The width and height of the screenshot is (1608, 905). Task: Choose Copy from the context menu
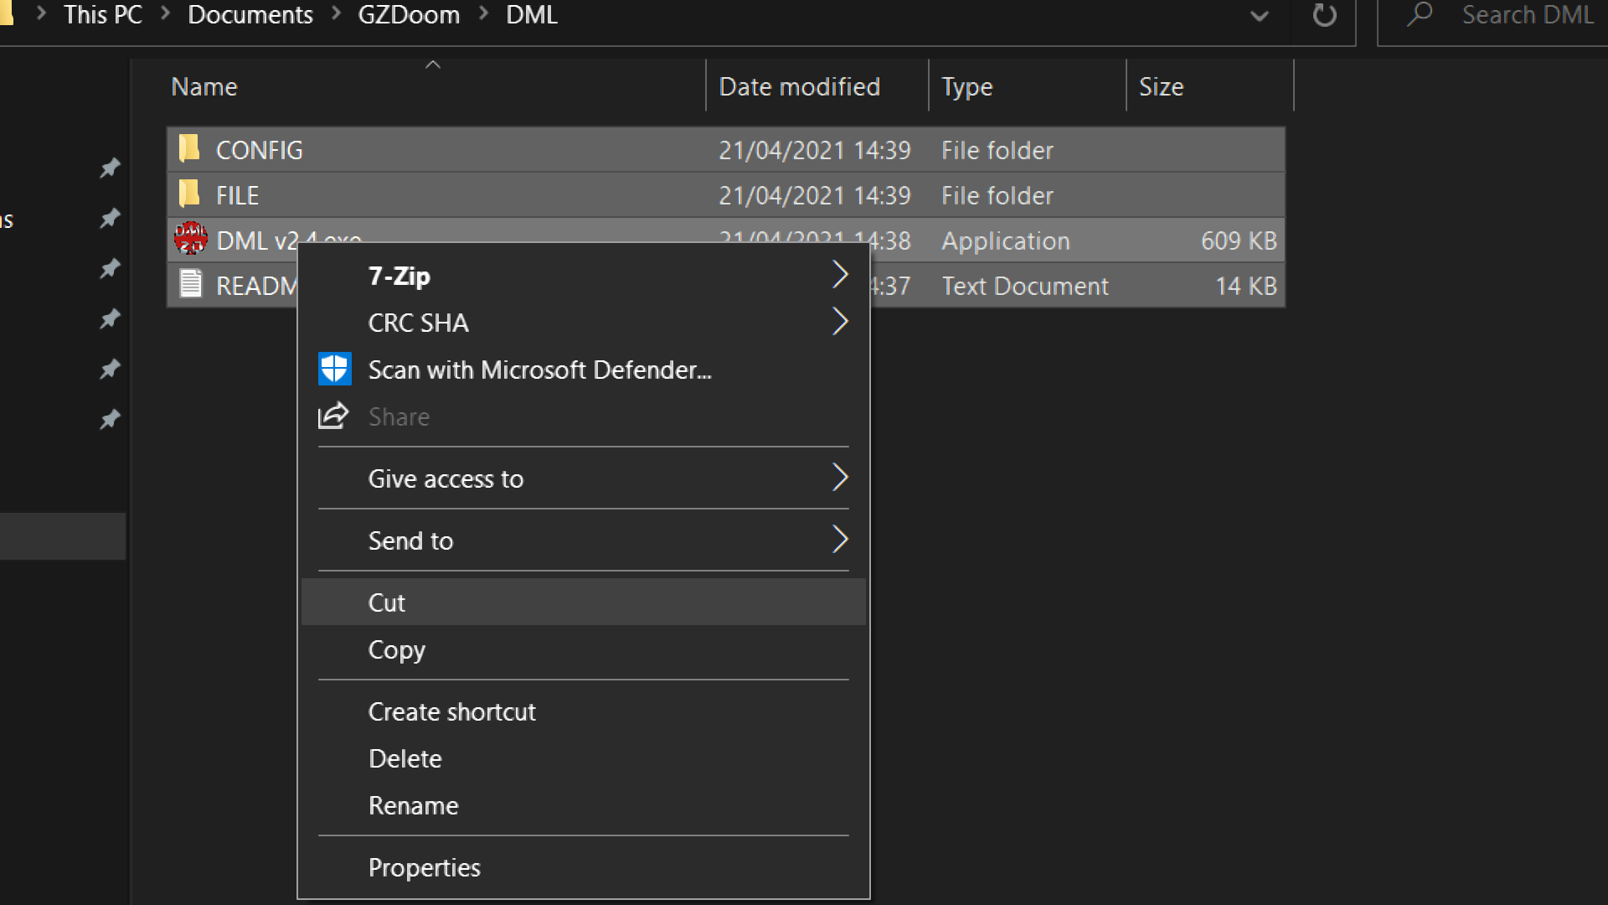397,649
